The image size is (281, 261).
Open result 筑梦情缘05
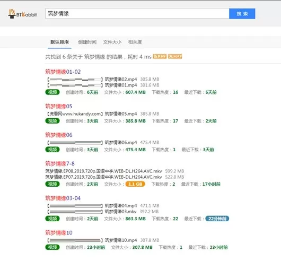pos(59,106)
